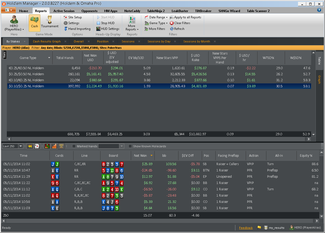
Task: Select the vertical Table side tab
Action: click(319, 61)
